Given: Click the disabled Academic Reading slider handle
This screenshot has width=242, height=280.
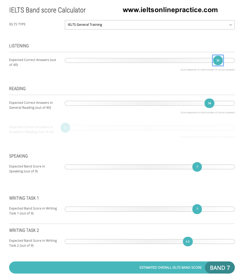Looking at the screenshot, I should click(65, 128).
